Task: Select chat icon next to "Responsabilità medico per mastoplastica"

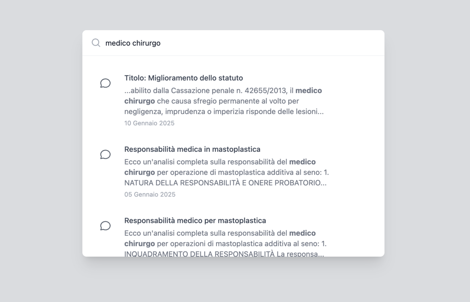Action: [105, 226]
